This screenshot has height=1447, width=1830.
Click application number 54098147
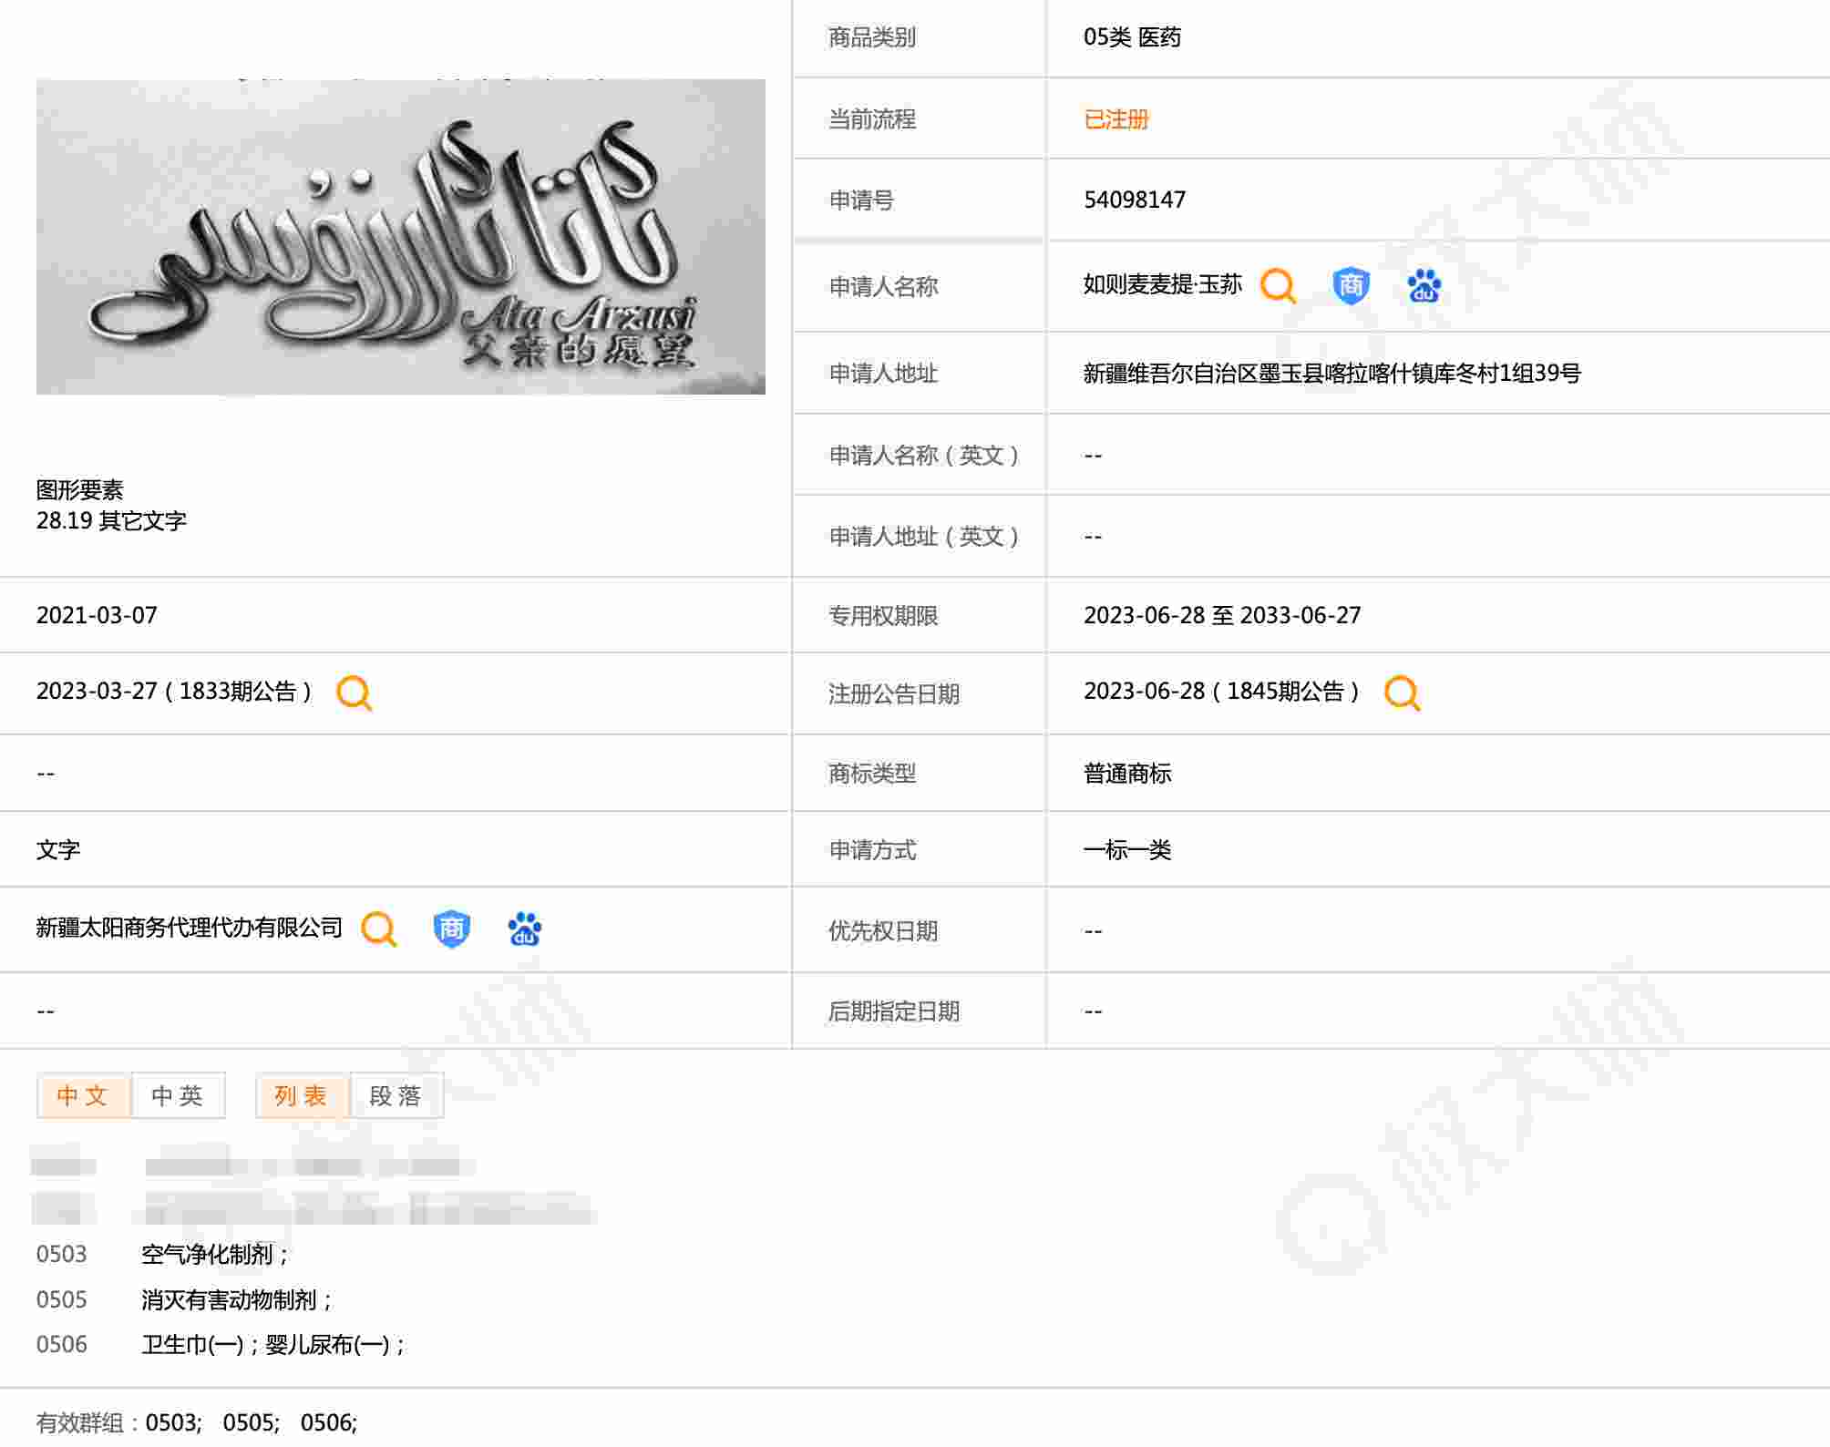[x=1135, y=200]
